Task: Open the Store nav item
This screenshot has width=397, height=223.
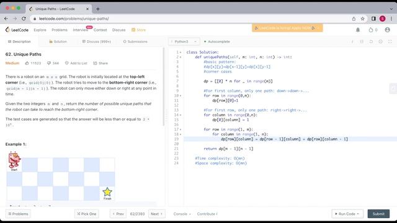Action: tap(138, 30)
